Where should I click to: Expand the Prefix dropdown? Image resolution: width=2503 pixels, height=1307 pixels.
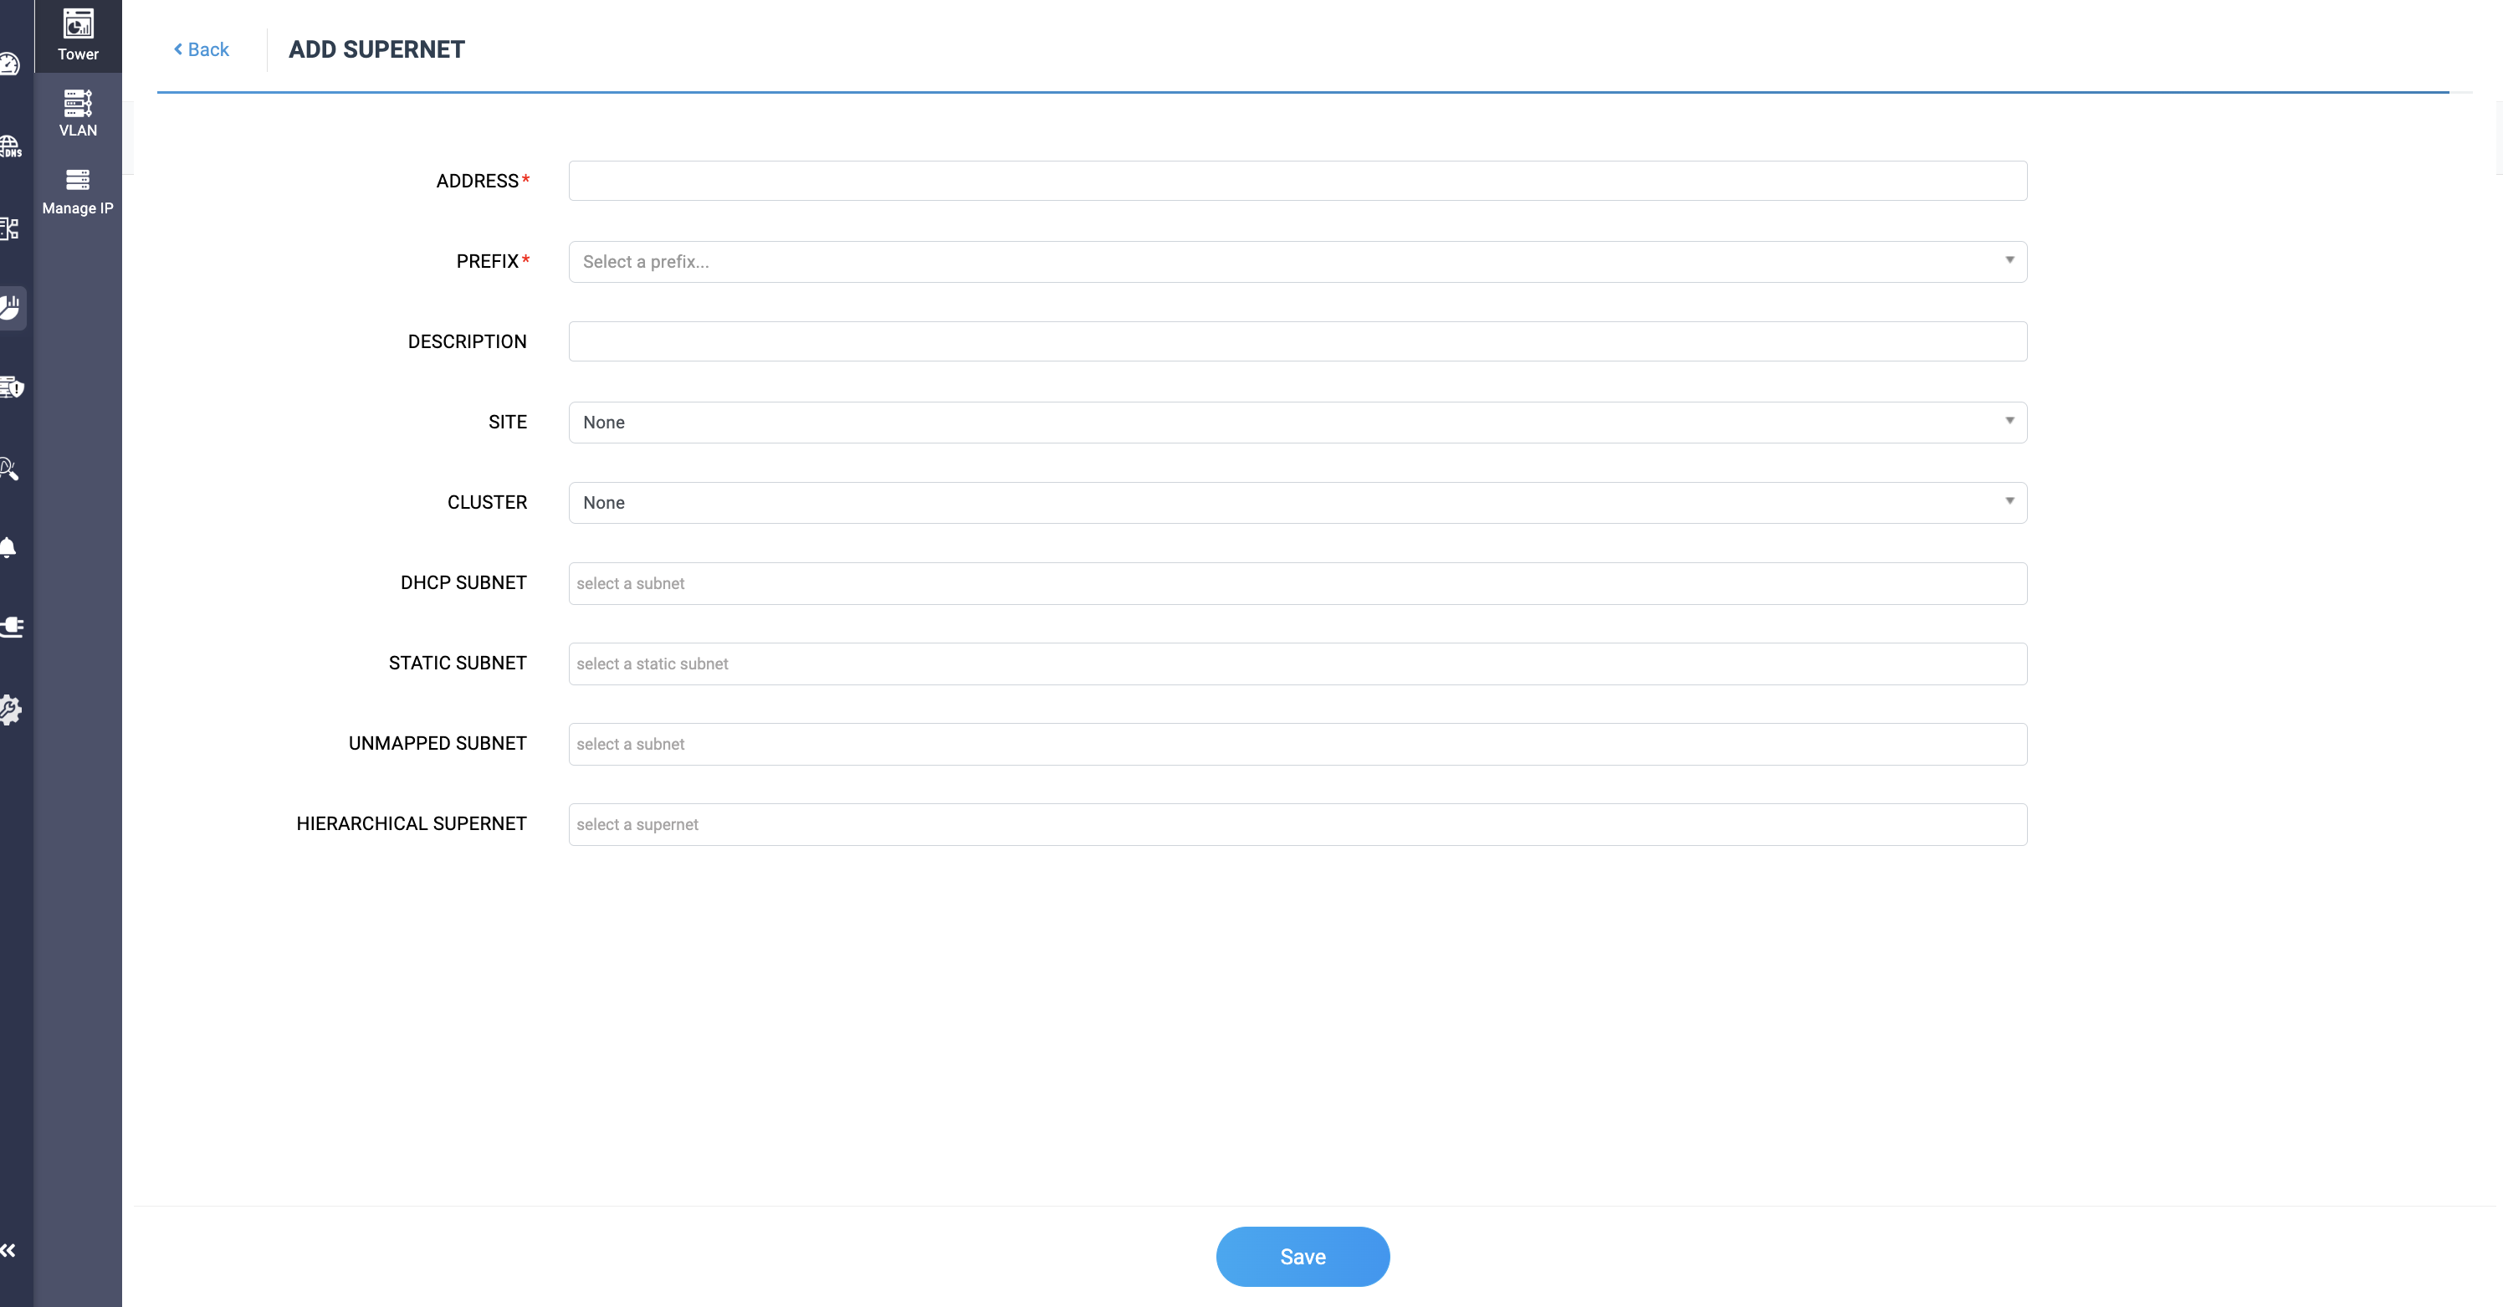tap(1298, 261)
